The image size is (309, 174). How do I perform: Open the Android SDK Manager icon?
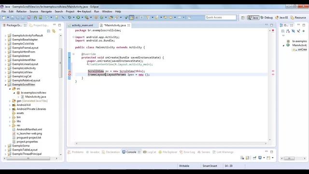pos(35,17)
